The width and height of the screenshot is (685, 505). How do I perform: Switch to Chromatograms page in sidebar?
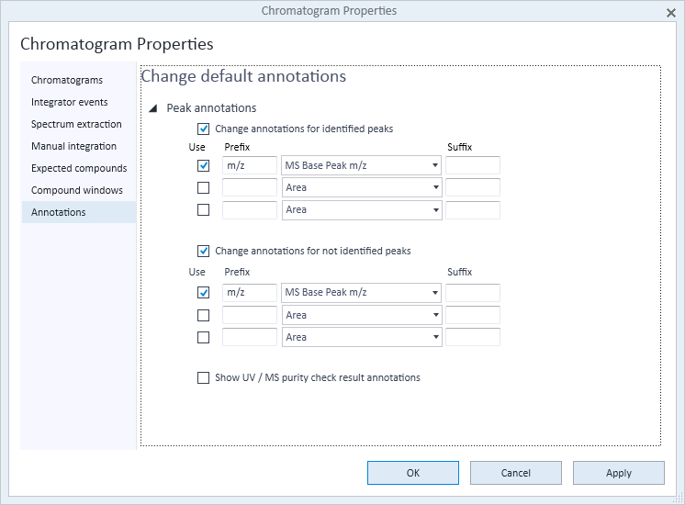[x=67, y=81]
